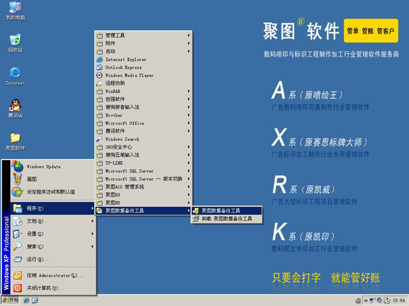Expand the WinRAR submenu arrow

(189, 91)
